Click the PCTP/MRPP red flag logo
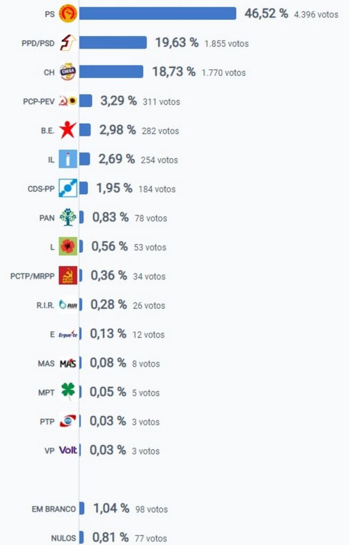Viewport: 349px width, 545px height. click(x=68, y=276)
